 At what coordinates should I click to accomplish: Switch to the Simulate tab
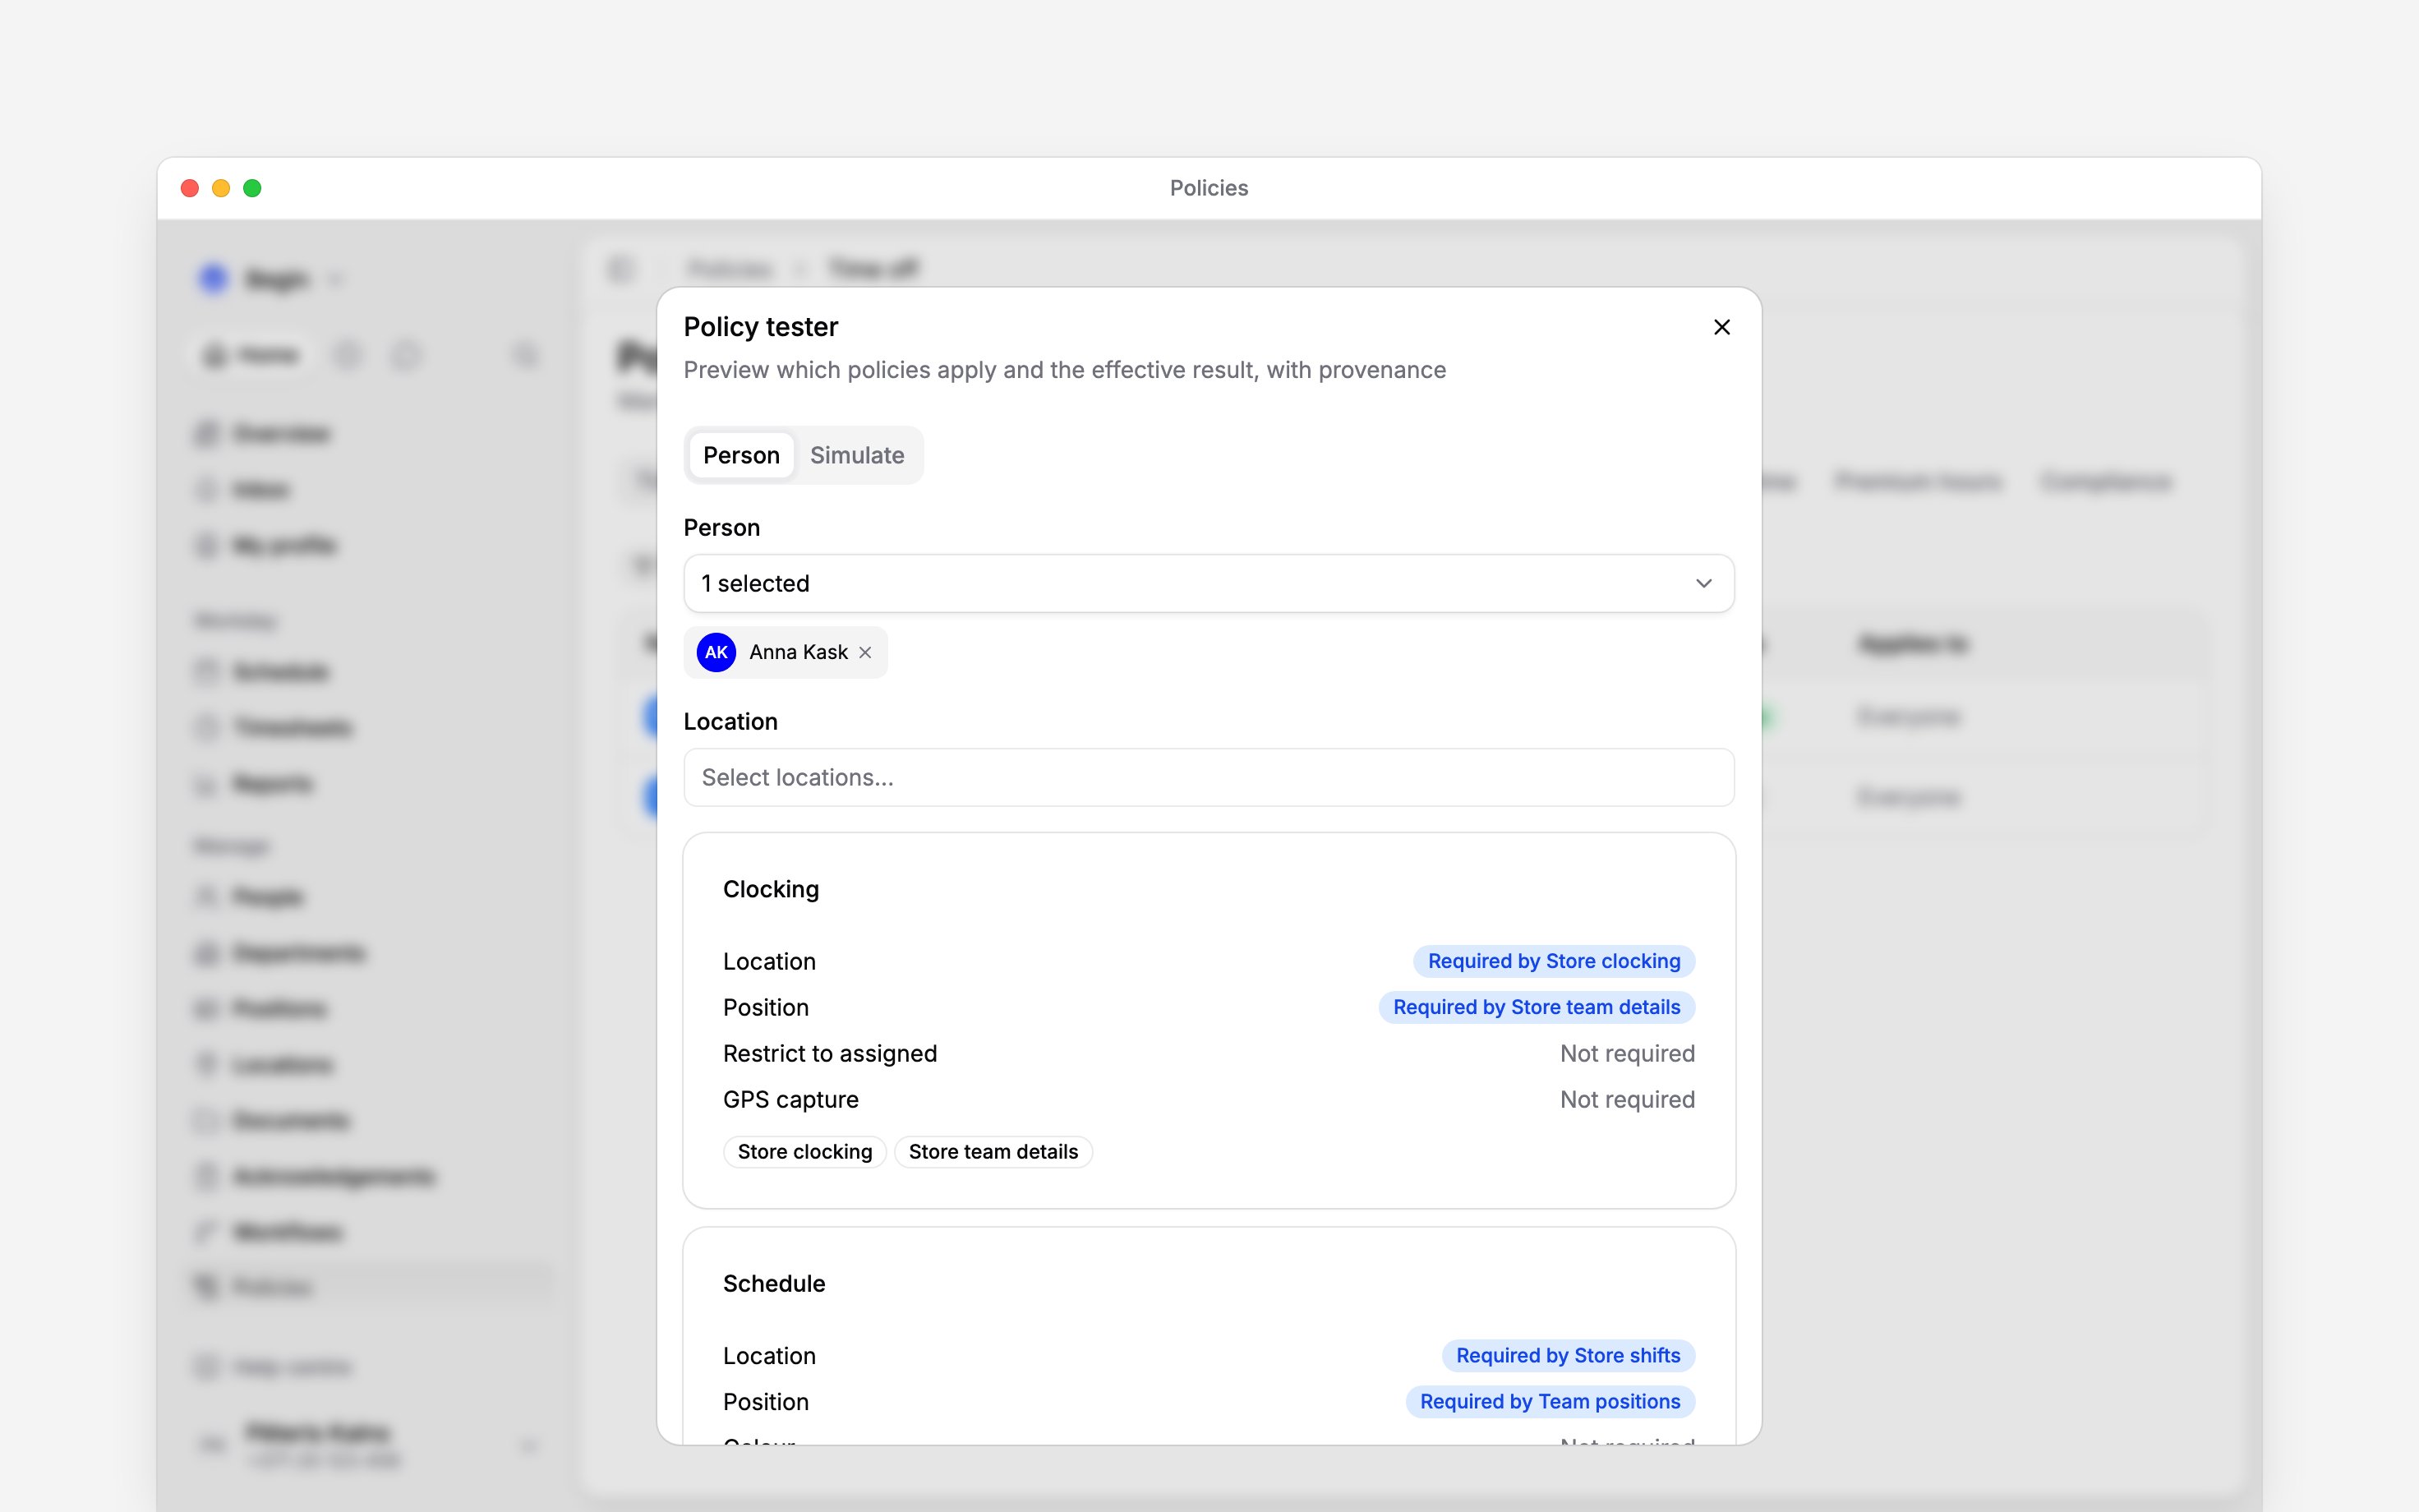point(857,455)
